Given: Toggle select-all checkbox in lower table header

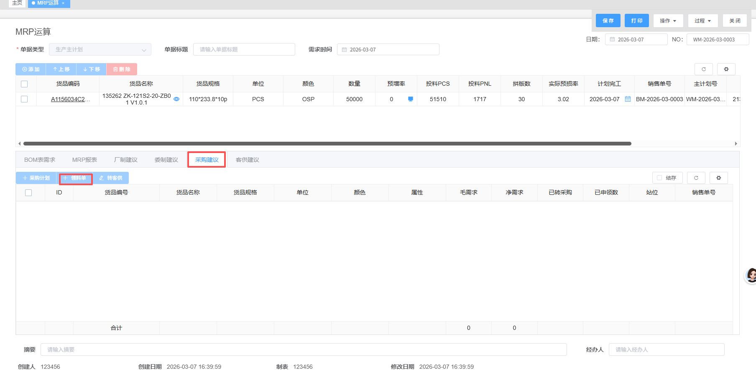Looking at the screenshot, I should click(28, 193).
